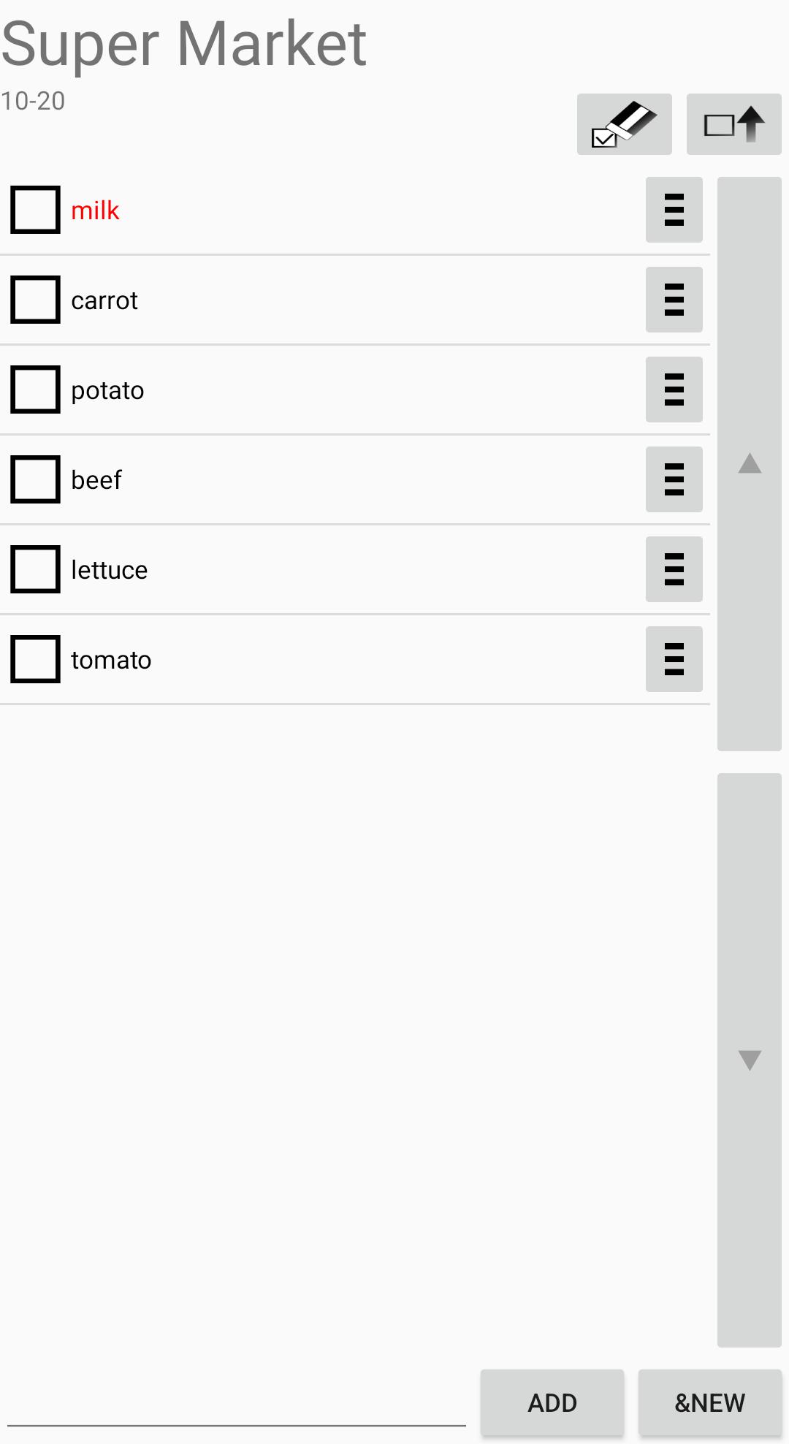Open the carrot item menu handle
The width and height of the screenshot is (789, 1444).
(x=674, y=300)
